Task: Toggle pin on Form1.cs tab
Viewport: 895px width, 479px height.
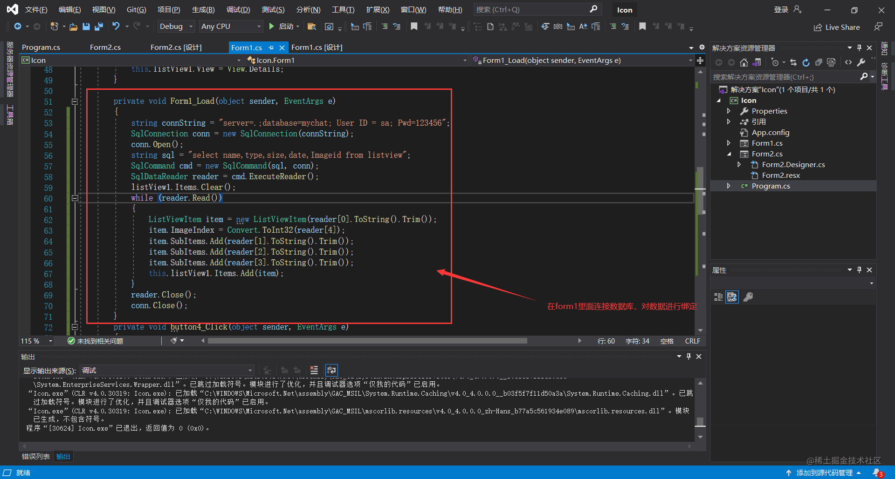Action: point(271,47)
